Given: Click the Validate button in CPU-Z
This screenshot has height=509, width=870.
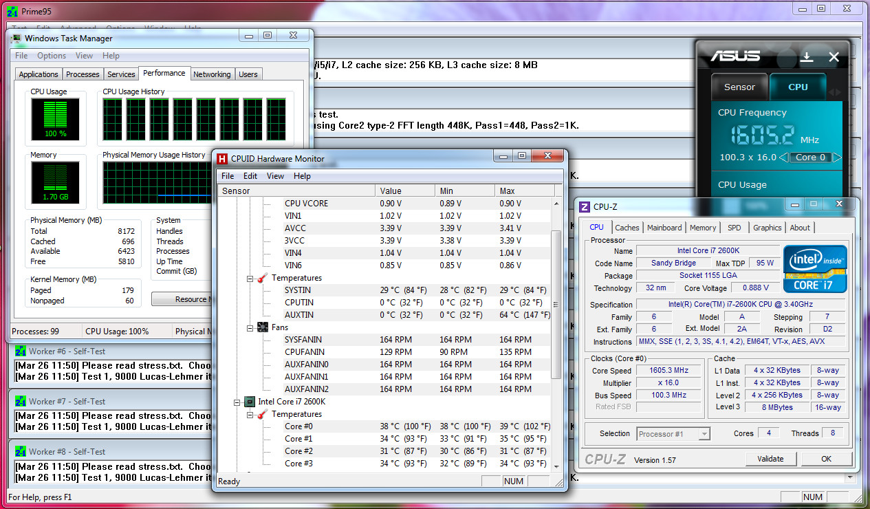Looking at the screenshot, I should 770,459.
